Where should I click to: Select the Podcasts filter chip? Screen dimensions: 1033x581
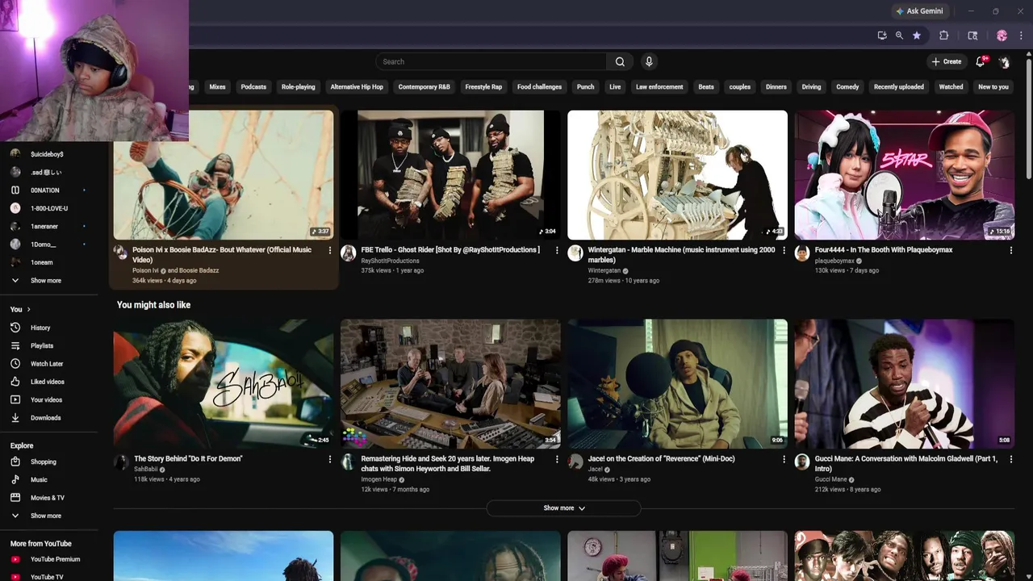tap(253, 87)
